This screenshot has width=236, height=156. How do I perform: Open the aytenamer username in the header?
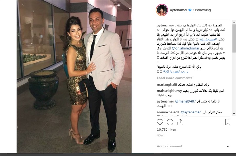coord(179,10)
